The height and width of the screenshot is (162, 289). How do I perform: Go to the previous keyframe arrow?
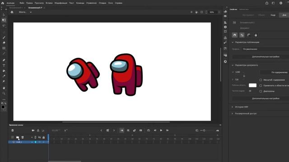(x=101, y=130)
